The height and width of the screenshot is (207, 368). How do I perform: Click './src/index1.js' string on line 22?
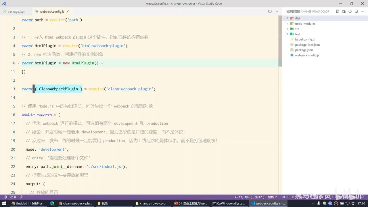click(x=106, y=166)
